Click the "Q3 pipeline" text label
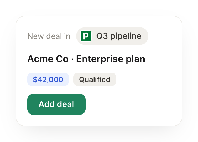 [119, 36]
